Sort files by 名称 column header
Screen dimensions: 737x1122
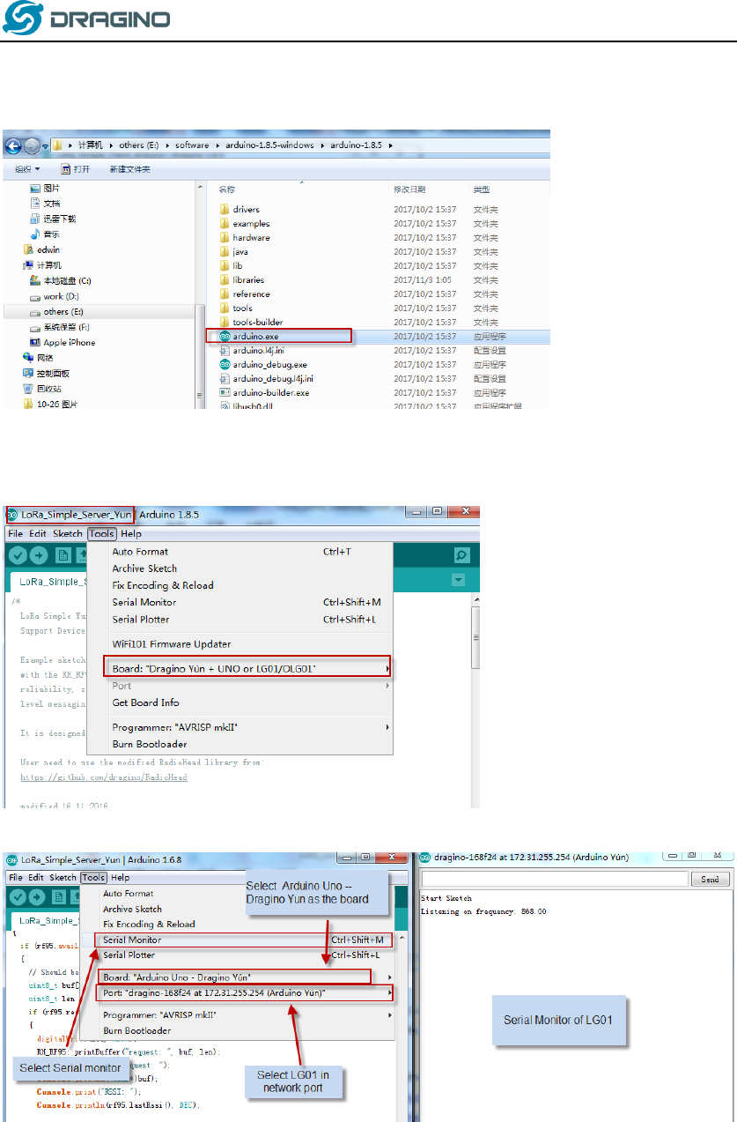click(227, 189)
